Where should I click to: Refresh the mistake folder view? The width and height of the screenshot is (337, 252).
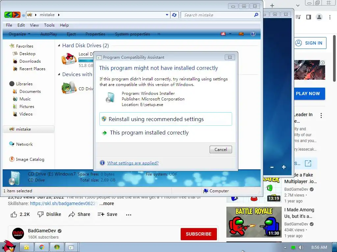pyautogui.click(x=174, y=15)
